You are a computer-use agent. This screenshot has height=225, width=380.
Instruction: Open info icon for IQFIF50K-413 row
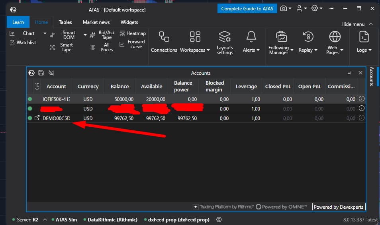point(362,99)
